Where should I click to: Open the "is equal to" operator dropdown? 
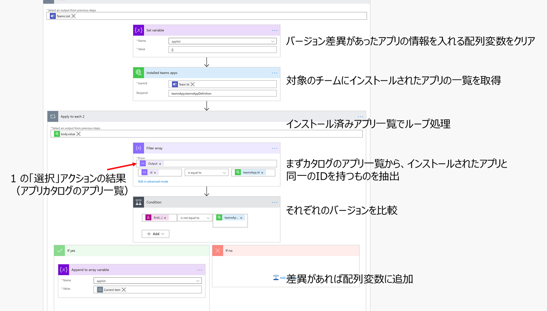tap(206, 172)
